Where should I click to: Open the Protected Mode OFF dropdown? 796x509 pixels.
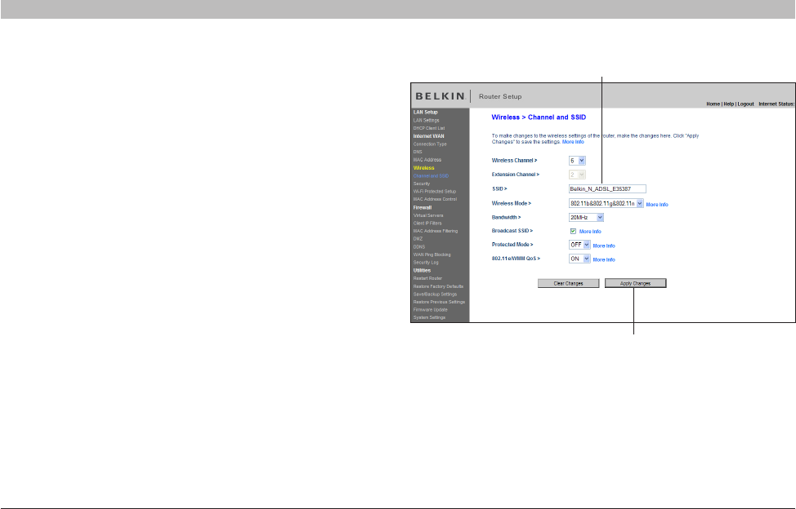coord(579,245)
